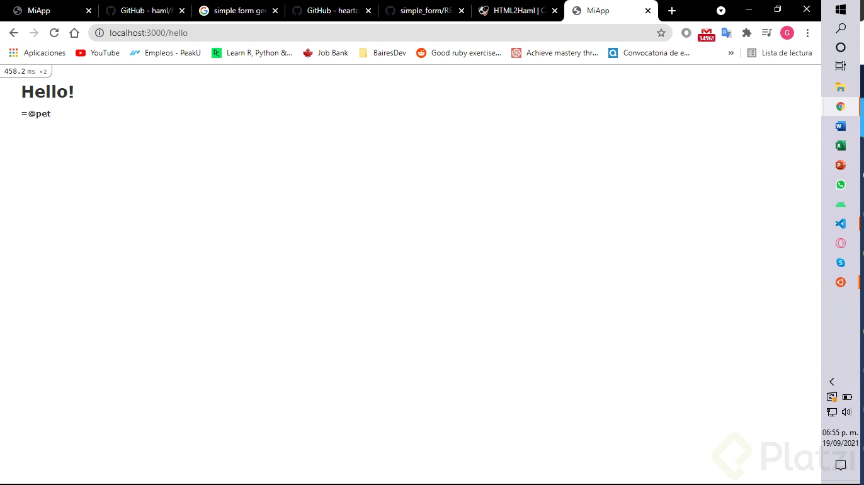The image size is (864, 485).
Task: Reload the localhost:3000/hello page
Action: (54, 33)
